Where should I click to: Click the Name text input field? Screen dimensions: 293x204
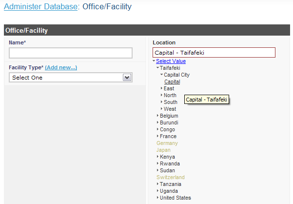tap(71, 53)
